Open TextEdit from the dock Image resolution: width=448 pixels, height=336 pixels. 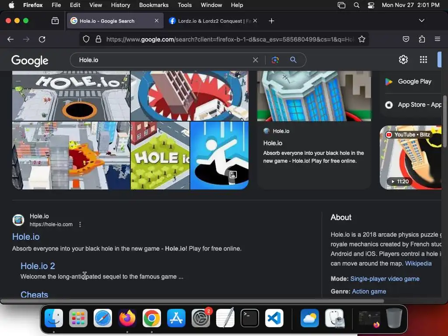(x=225, y=318)
